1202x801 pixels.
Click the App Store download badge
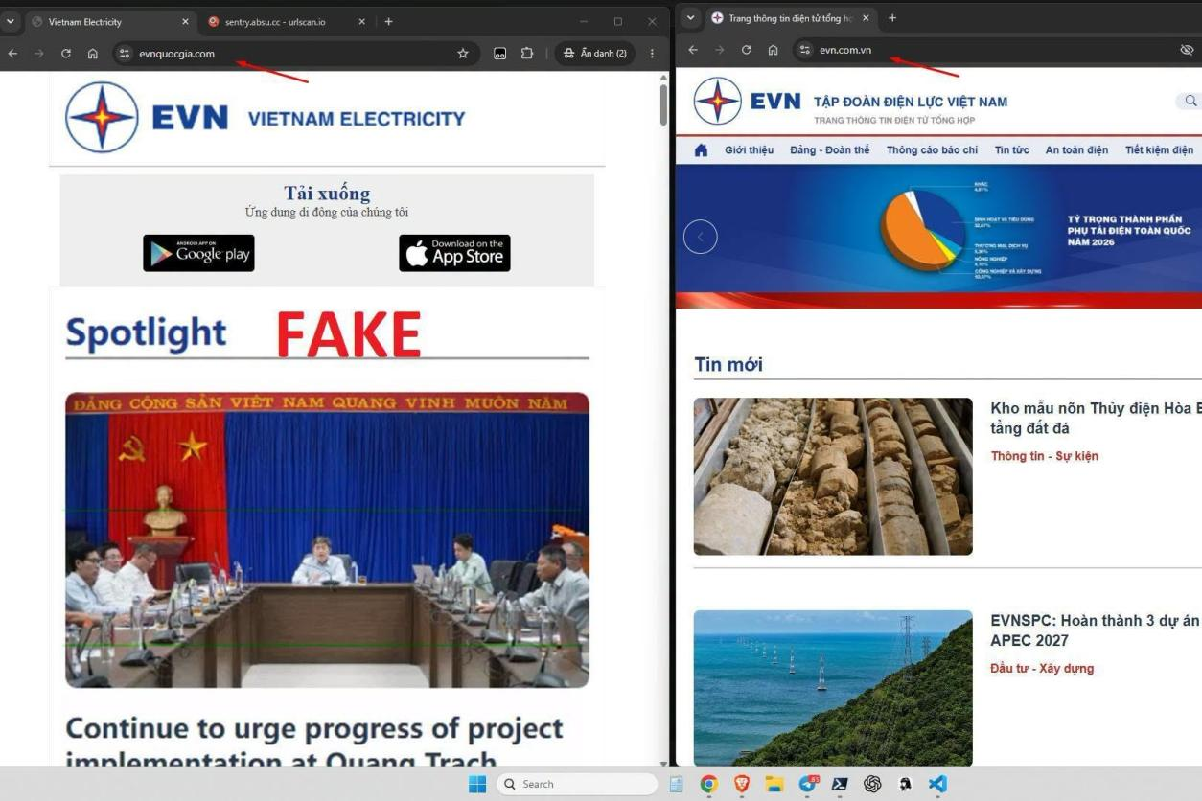[454, 253]
